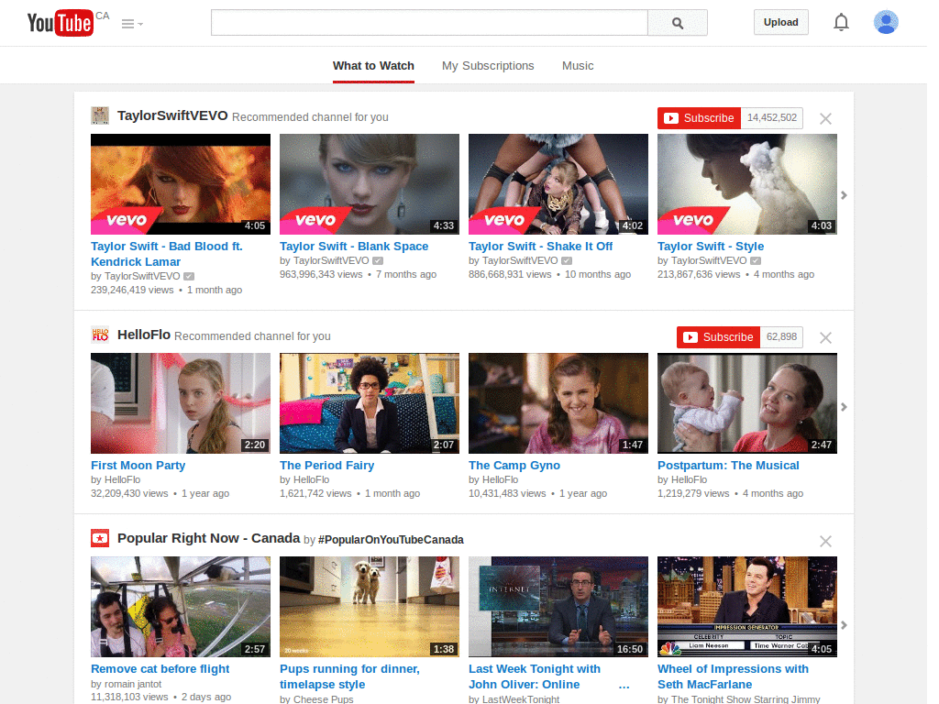Open Popular Right Now - Canada heading

(208, 538)
